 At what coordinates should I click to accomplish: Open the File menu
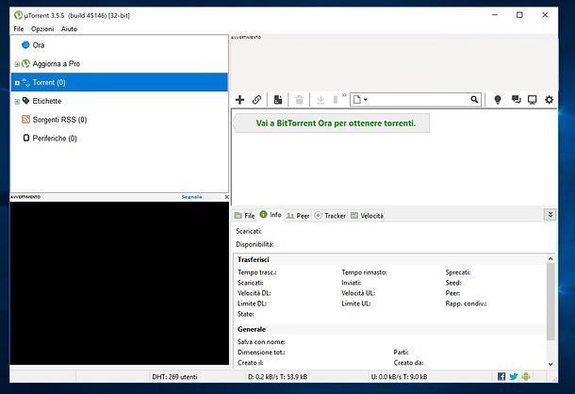[18, 28]
